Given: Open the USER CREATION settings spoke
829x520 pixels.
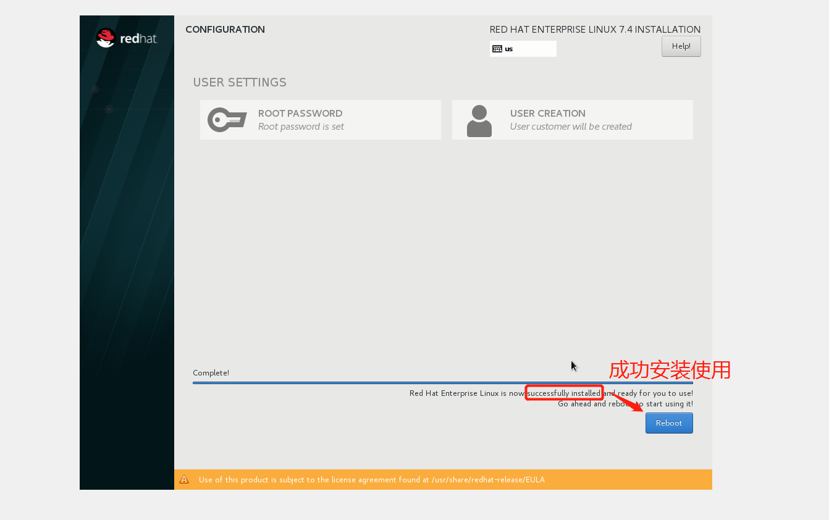Looking at the screenshot, I should pyautogui.click(x=572, y=120).
